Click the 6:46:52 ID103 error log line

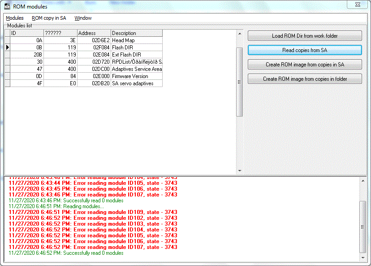pyautogui.click(x=93, y=224)
